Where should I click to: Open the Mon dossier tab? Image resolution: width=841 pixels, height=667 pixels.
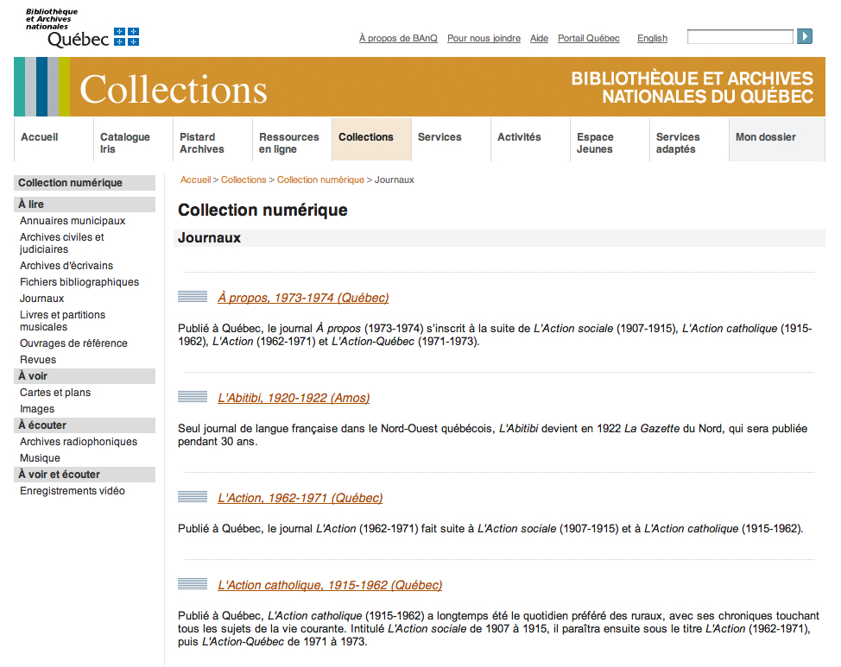pyautogui.click(x=776, y=140)
